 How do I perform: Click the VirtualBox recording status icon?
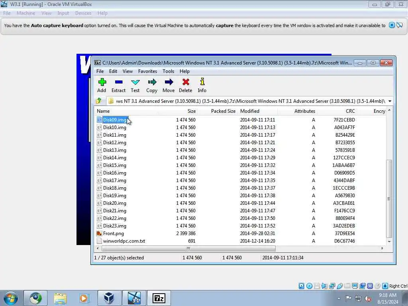tap(362, 286)
